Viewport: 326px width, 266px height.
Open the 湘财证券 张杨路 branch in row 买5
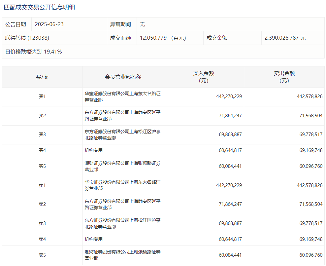pos(122,166)
